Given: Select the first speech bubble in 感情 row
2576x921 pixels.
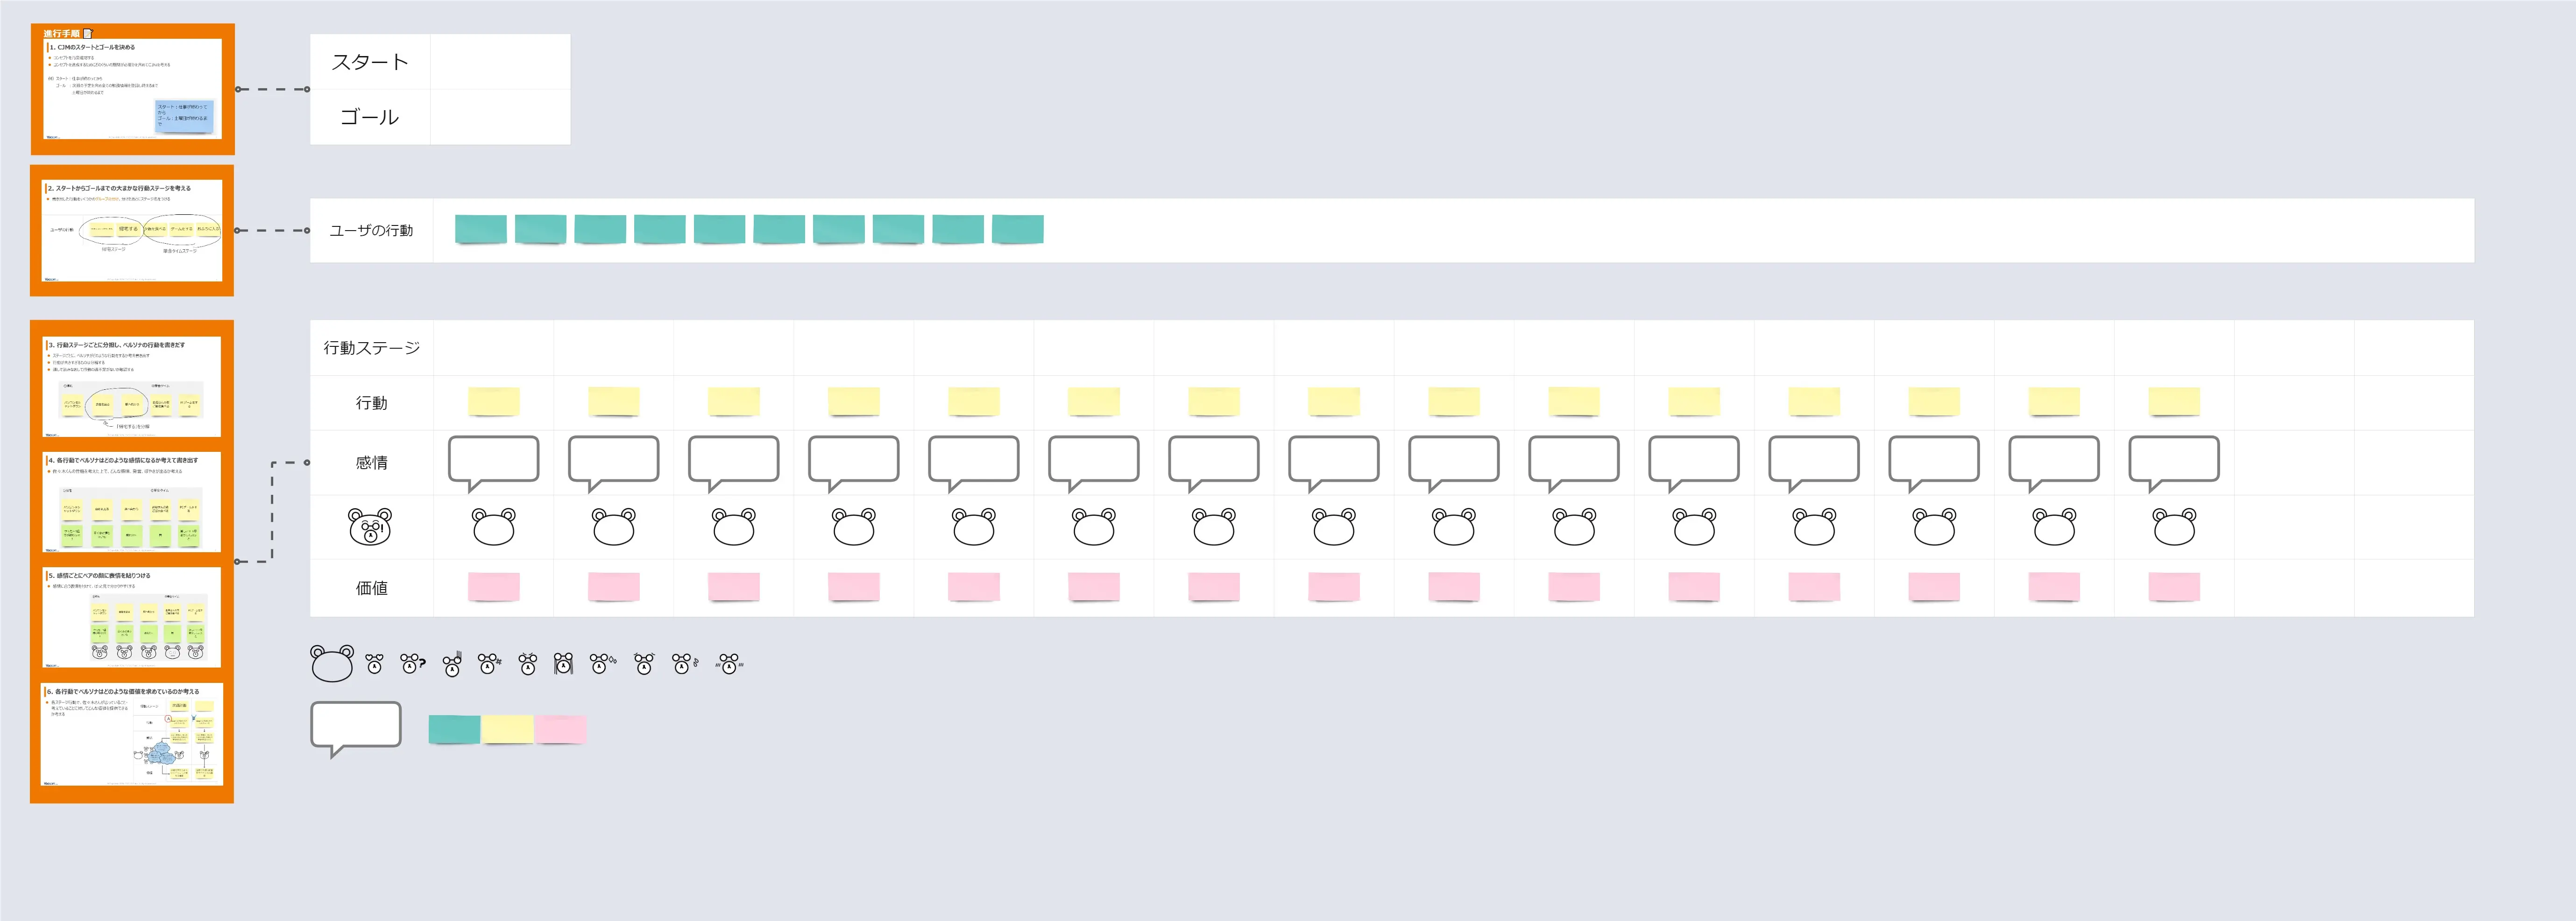Looking at the screenshot, I should [x=494, y=460].
